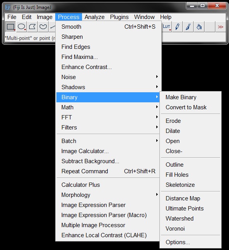Select the Rectangle selection tool

[10, 27]
